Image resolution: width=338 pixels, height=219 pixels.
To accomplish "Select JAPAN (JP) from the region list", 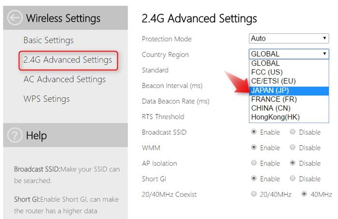I will click(289, 90).
